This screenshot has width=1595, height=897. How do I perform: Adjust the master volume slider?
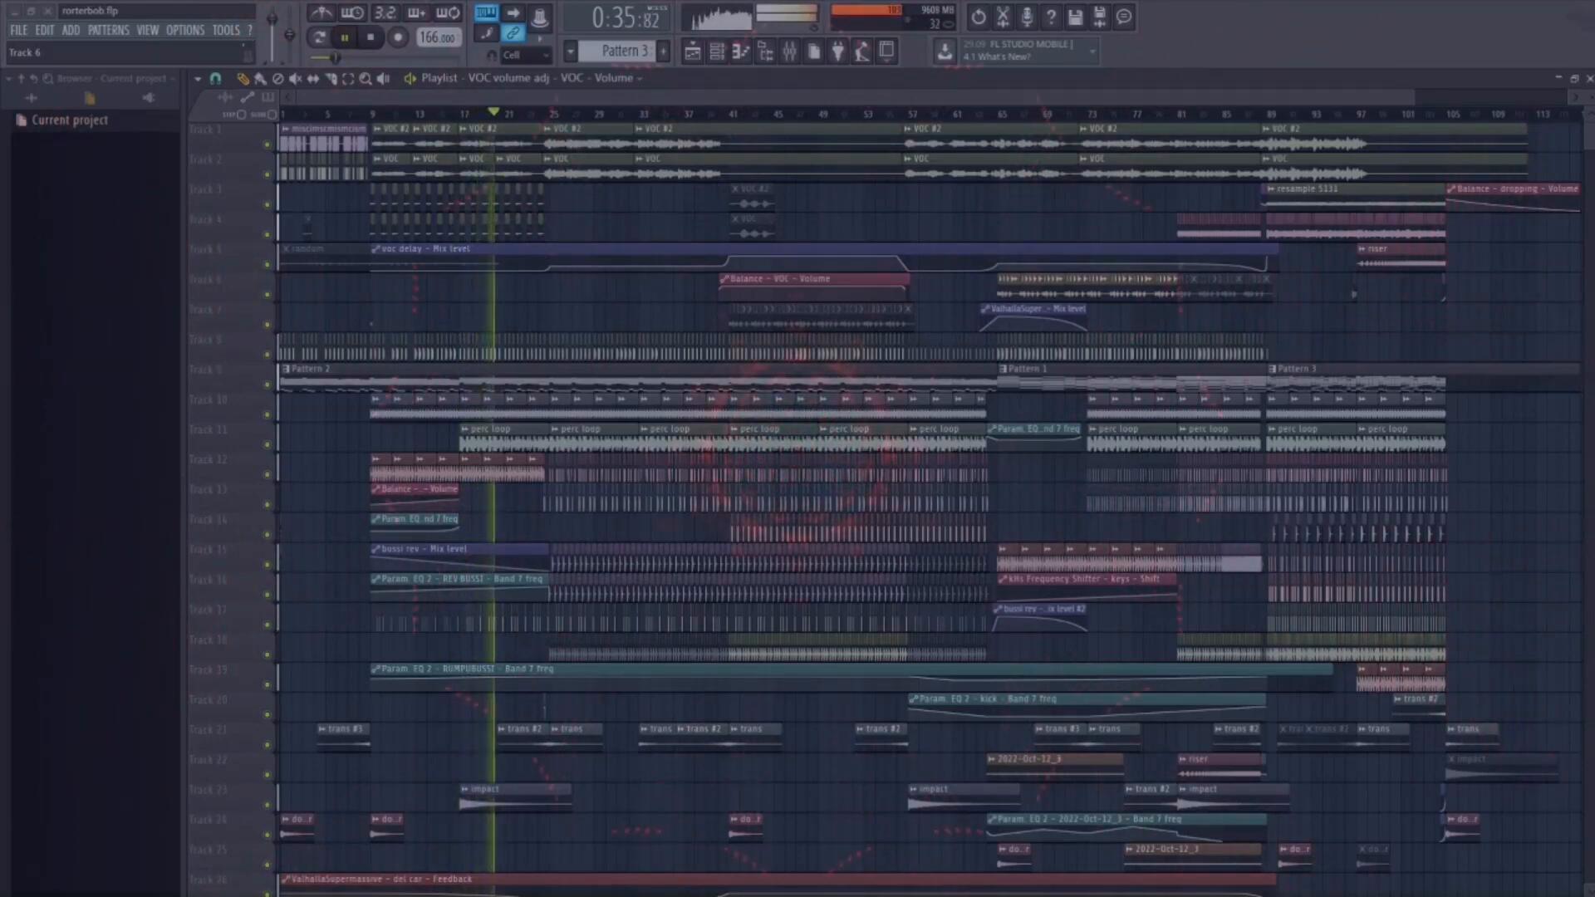pos(272,18)
